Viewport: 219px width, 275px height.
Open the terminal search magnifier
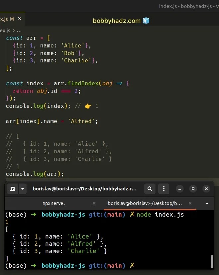coord(150,189)
